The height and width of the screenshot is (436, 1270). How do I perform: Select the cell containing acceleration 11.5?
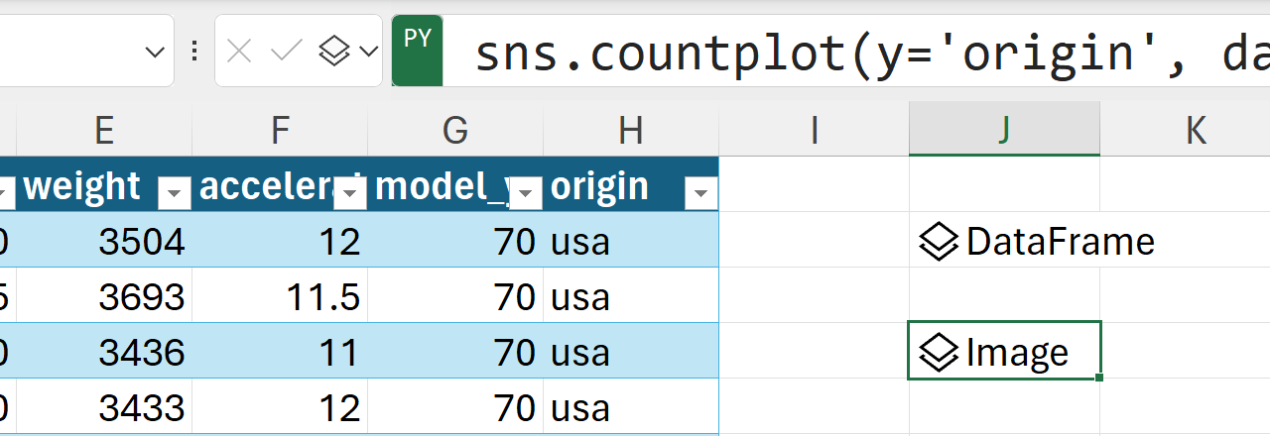(x=280, y=297)
